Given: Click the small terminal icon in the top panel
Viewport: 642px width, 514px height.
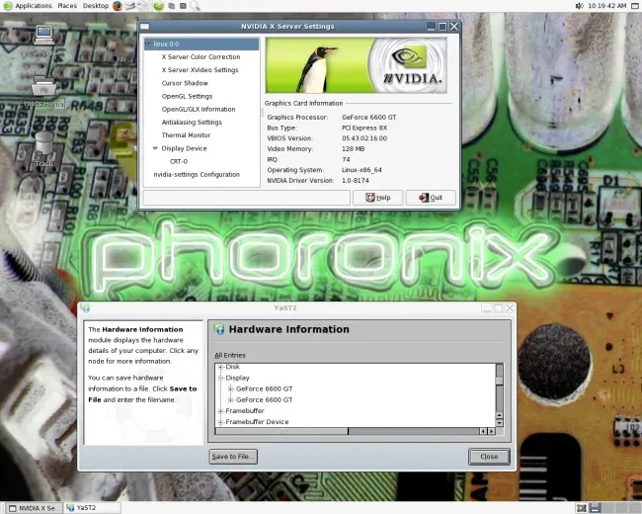Looking at the screenshot, I should pos(183,6).
